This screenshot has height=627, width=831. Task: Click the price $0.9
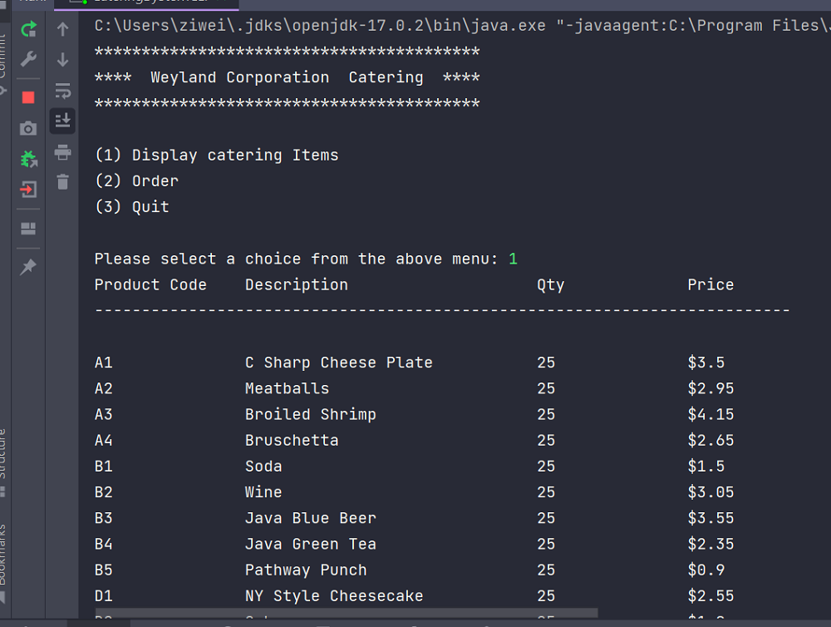pos(706,570)
